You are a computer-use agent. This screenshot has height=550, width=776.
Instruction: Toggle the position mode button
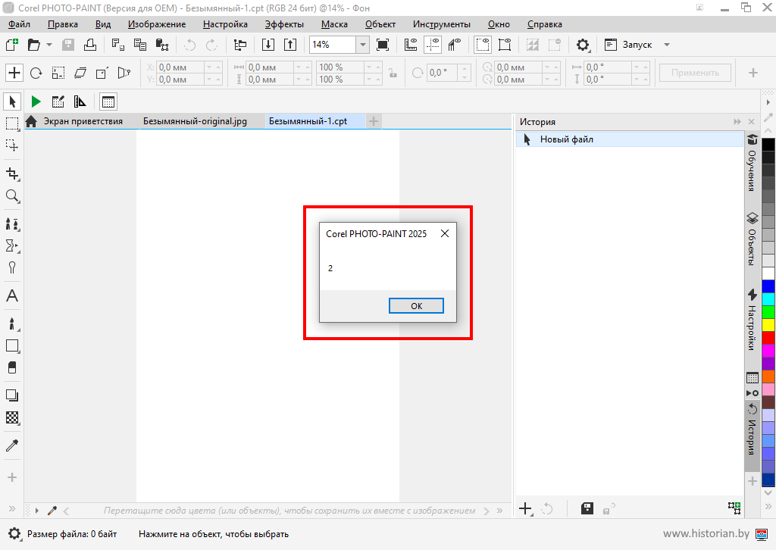(x=14, y=73)
